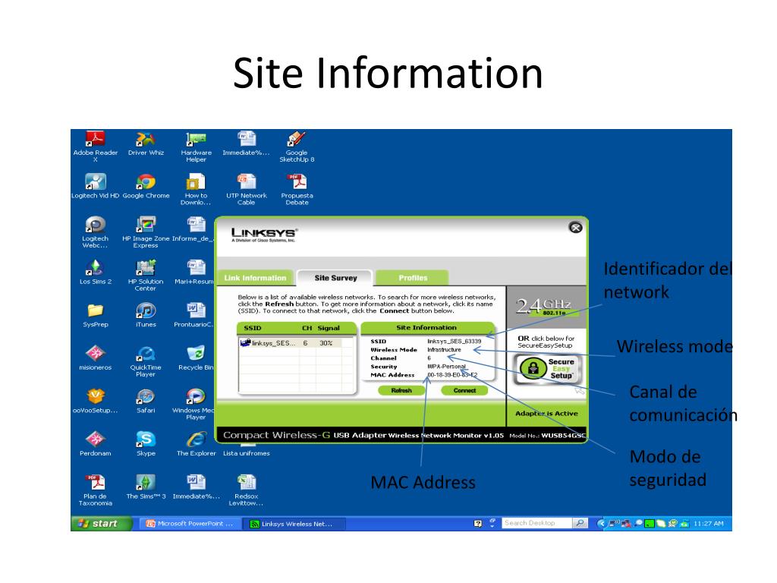Open the Profiles tab in Linksys monitor

(413, 278)
